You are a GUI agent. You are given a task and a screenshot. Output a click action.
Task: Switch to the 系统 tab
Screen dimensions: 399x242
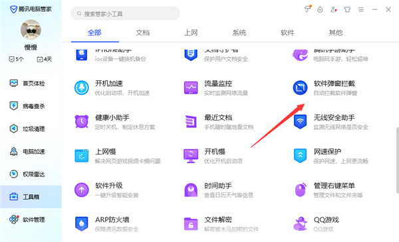(239, 32)
